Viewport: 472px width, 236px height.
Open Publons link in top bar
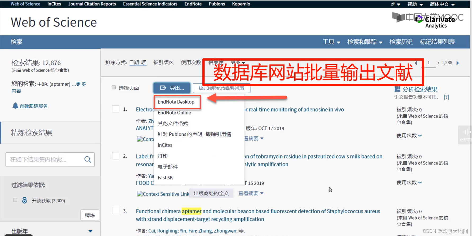pos(217,4)
